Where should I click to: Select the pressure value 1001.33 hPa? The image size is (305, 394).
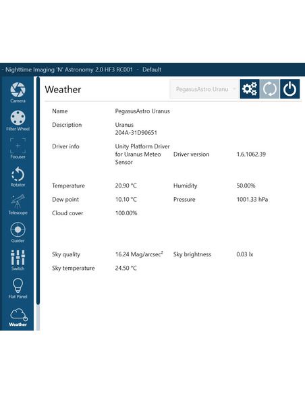click(252, 200)
